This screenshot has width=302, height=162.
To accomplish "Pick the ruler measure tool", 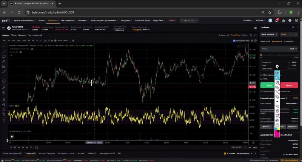I will coord(4,88).
